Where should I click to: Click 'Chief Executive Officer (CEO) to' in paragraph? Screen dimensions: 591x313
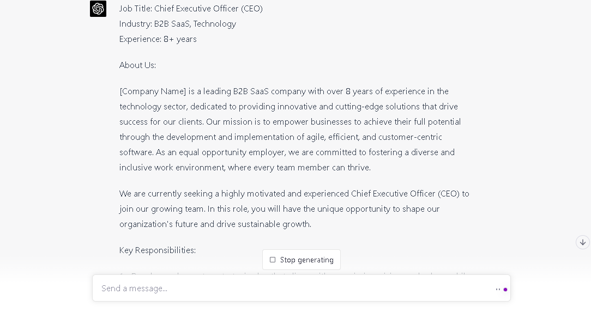point(410,194)
